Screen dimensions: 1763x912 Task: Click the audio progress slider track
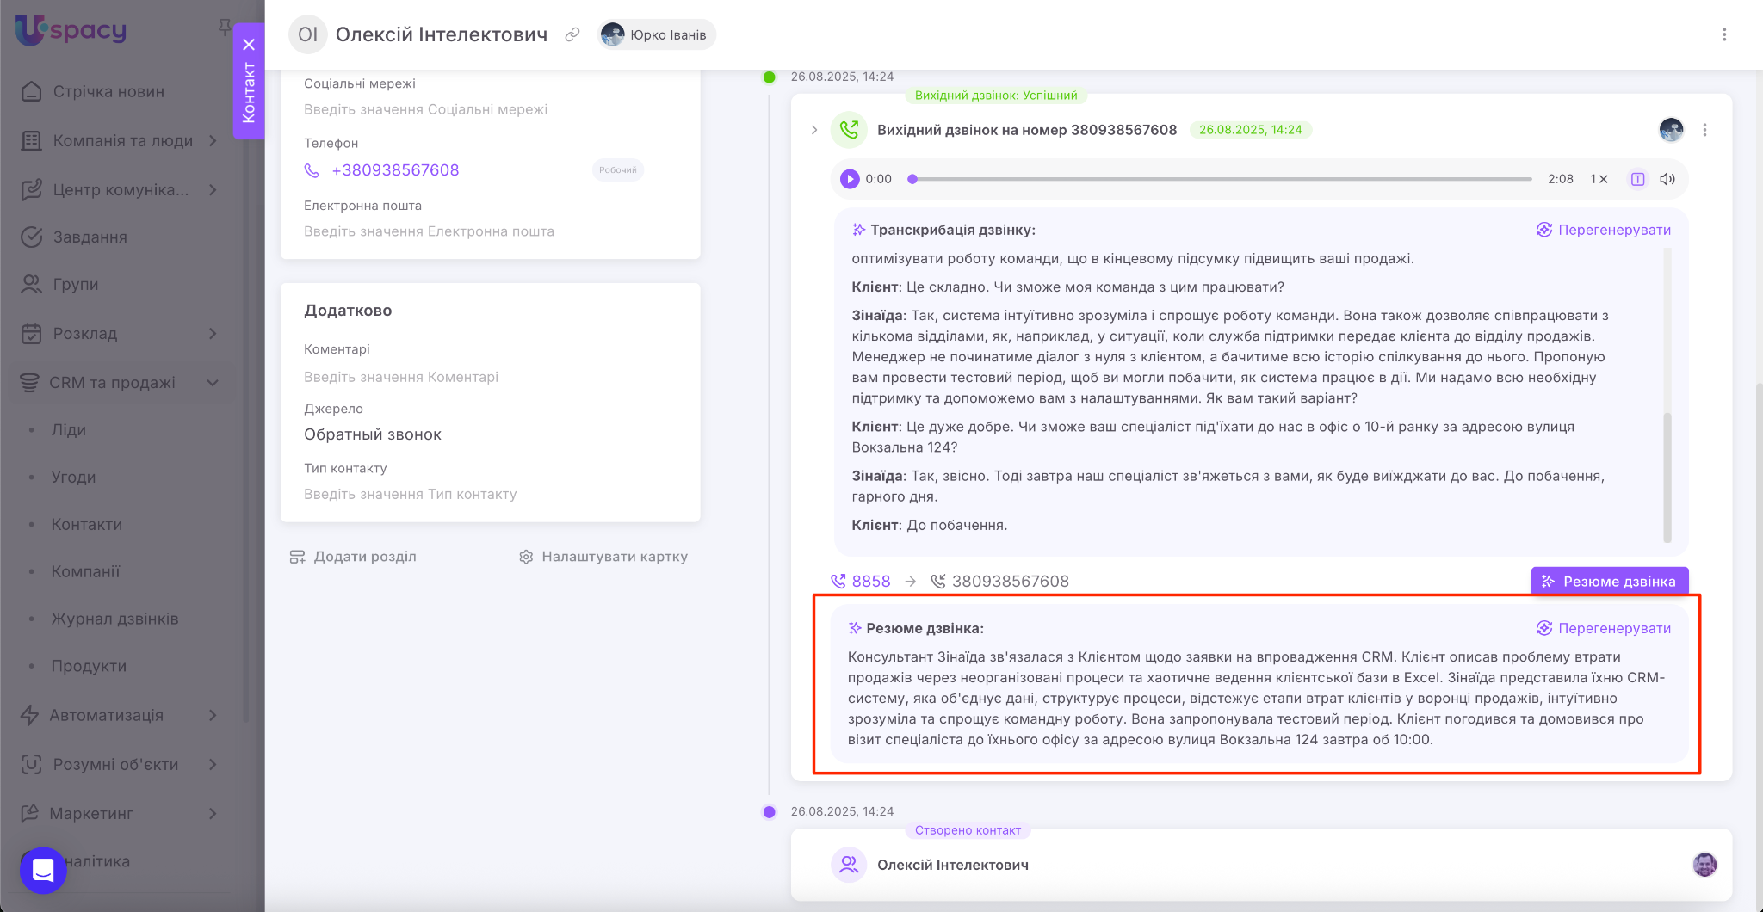pyautogui.click(x=1222, y=179)
